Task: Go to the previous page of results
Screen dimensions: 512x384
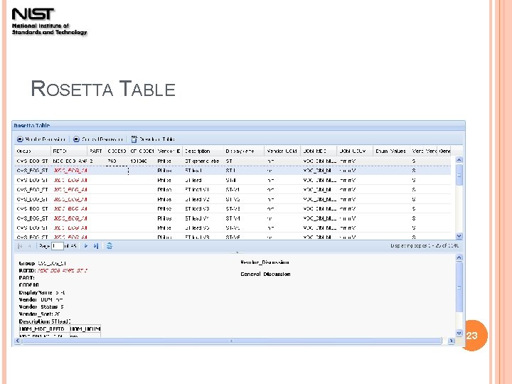Action: (x=29, y=246)
